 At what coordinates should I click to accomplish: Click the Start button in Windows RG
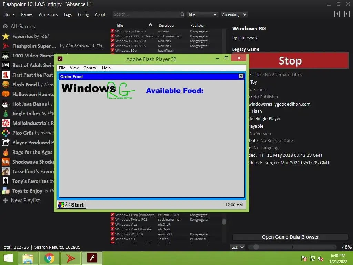pos(72,205)
